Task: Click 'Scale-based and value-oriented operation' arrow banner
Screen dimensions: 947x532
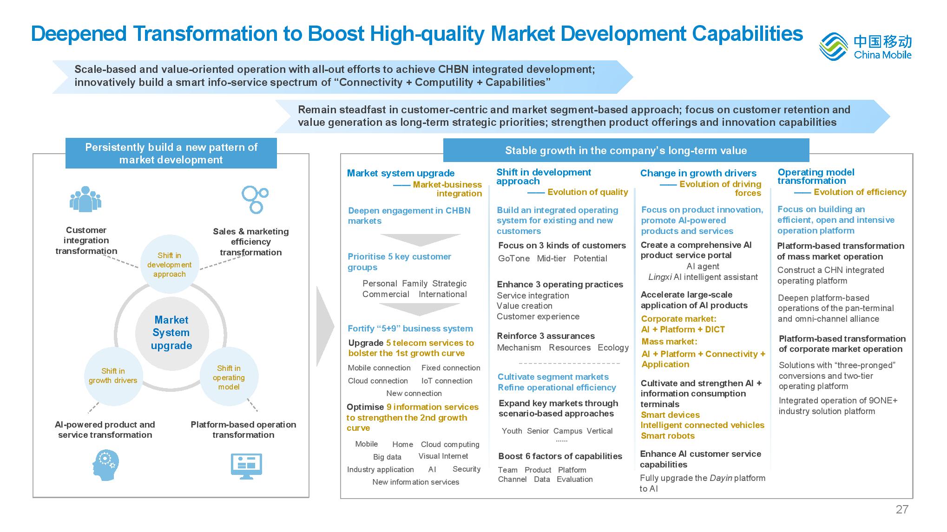Action: 342,77
